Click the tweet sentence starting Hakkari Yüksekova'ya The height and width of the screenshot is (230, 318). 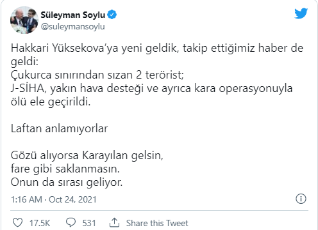pyautogui.click(x=157, y=55)
